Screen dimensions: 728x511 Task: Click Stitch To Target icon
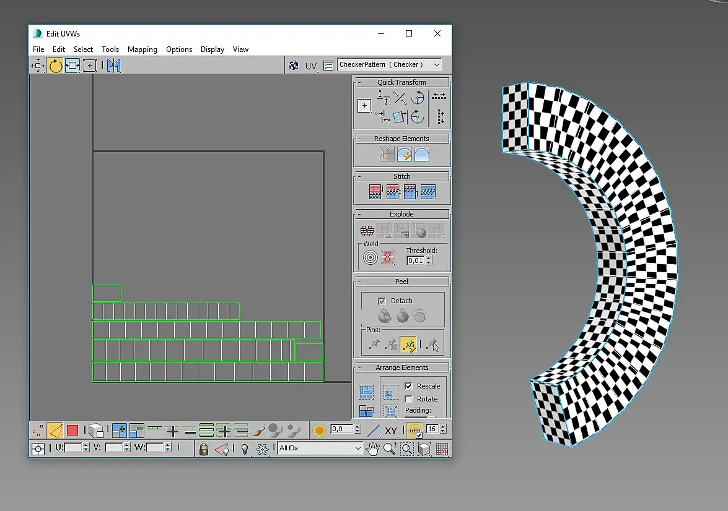(x=375, y=192)
